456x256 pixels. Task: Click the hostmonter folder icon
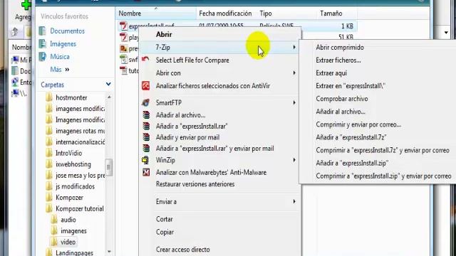[x=49, y=97]
